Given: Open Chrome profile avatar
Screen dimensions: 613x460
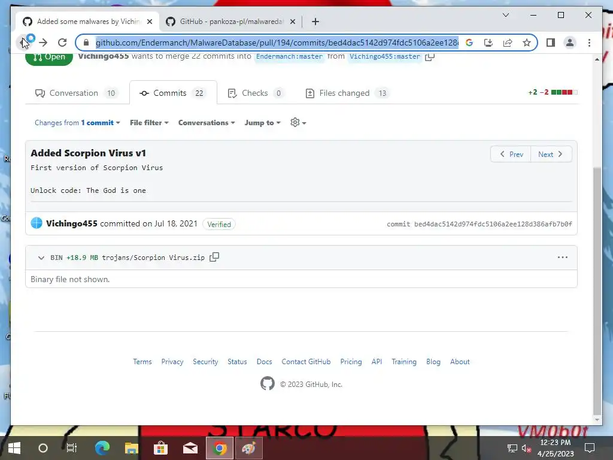Looking at the screenshot, I should click(x=570, y=43).
